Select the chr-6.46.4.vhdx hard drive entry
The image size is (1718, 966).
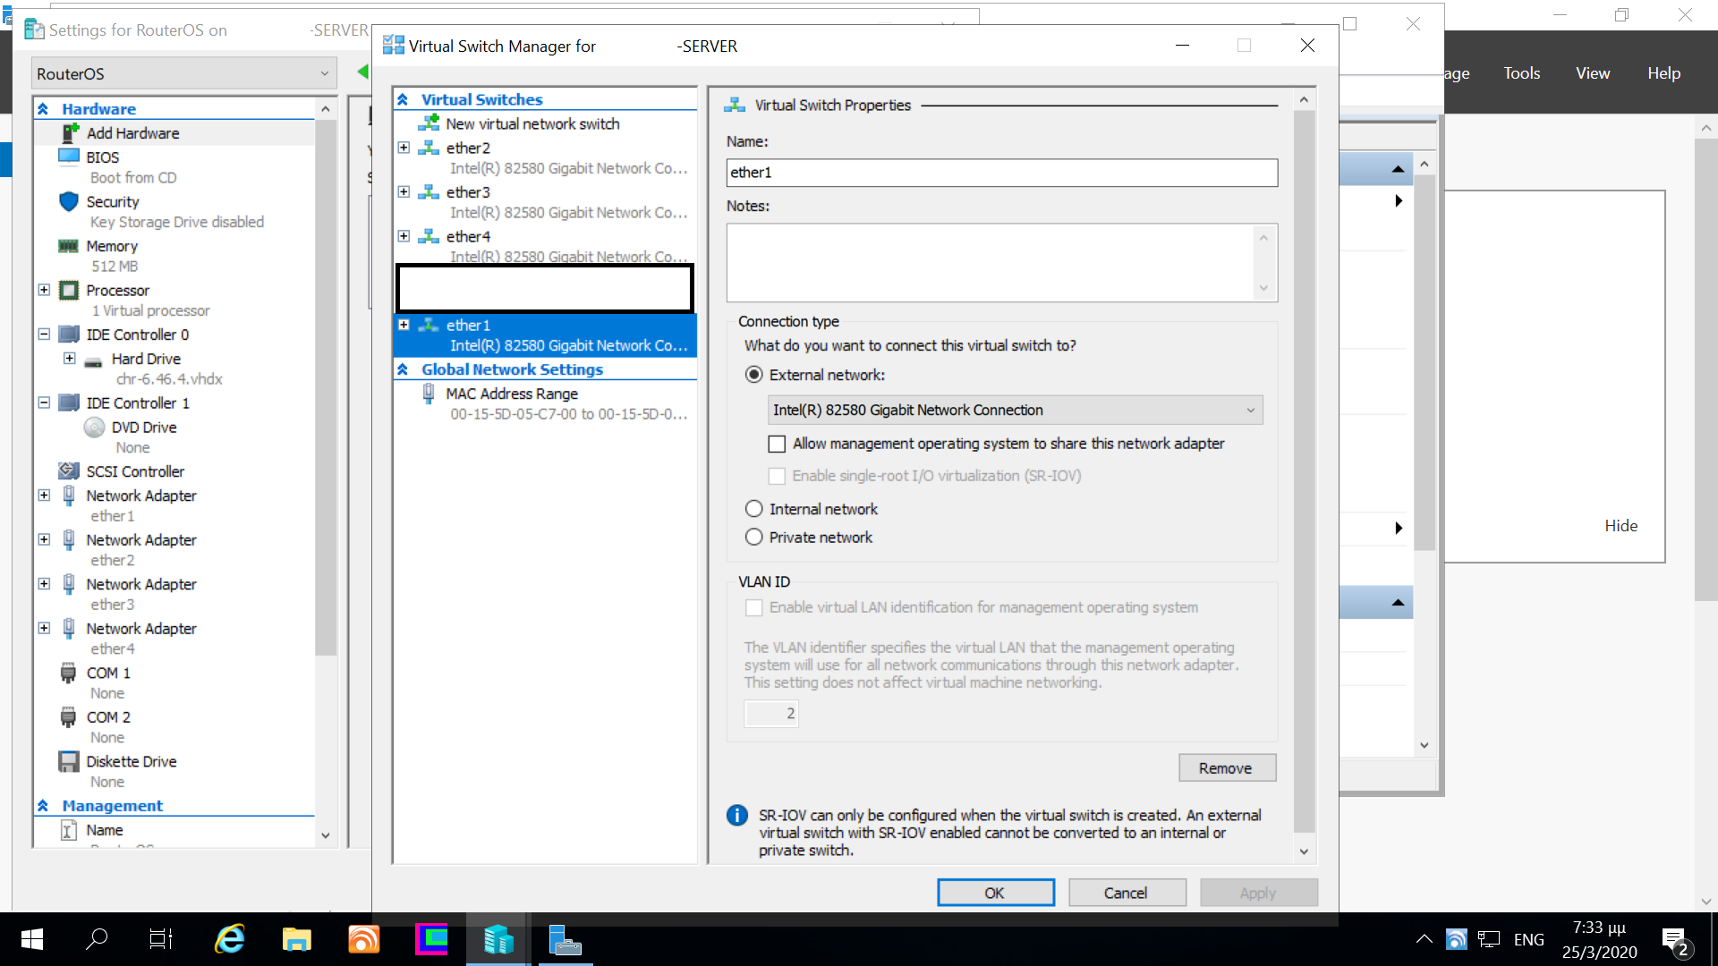[x=169, y=379]
